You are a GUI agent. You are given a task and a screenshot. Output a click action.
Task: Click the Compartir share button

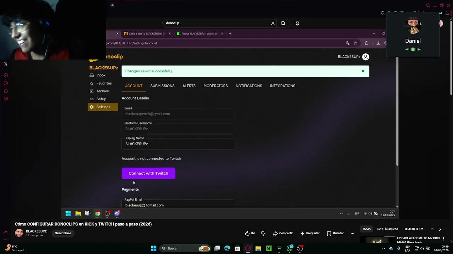point(283,233)
